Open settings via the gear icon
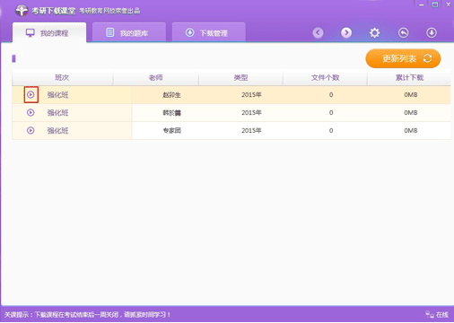This screenshot has width=454, height=323. click(x=374, y=32)
